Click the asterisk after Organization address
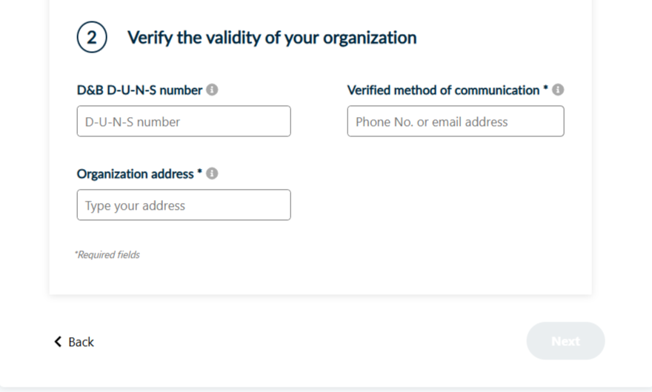 (x=199, y=173)
